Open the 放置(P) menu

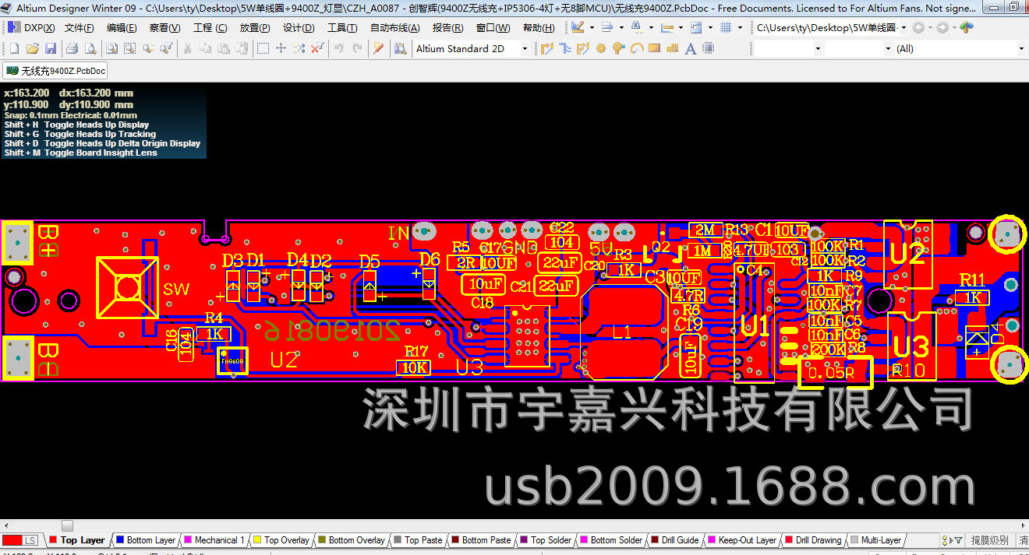coord(255,27)
